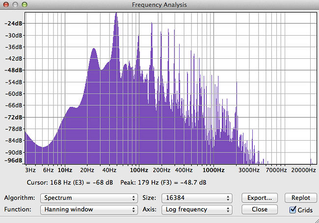This screenshot has height=223, width=319.
Task: Click the 100Hz frequency axis label
Action: [x=139, y=170]
